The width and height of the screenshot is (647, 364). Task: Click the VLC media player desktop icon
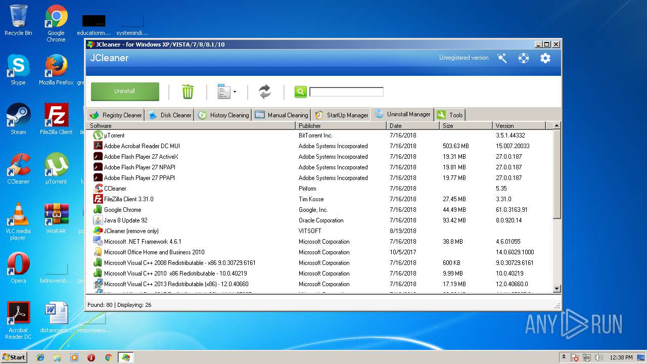pyautogui.click(x=18, y=221)
